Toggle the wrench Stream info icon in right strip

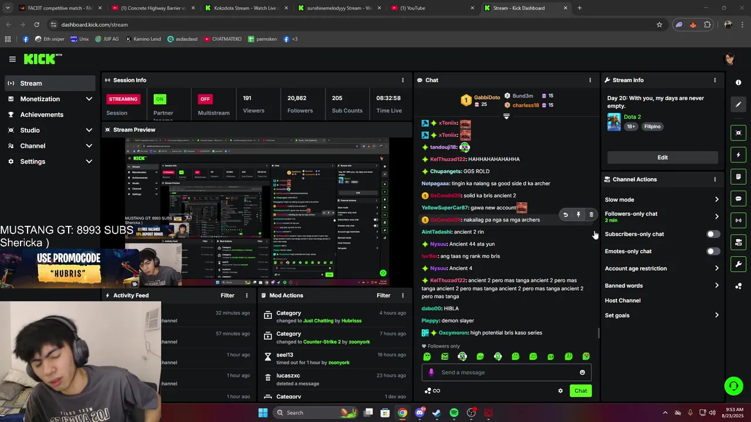(739, 264)
